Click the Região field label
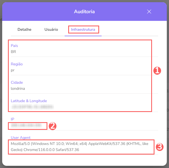Viewport: 169px width, 168px height. point(17,64)
